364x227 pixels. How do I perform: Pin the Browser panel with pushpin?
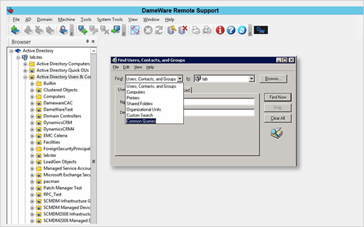click(x=87, y=41)
